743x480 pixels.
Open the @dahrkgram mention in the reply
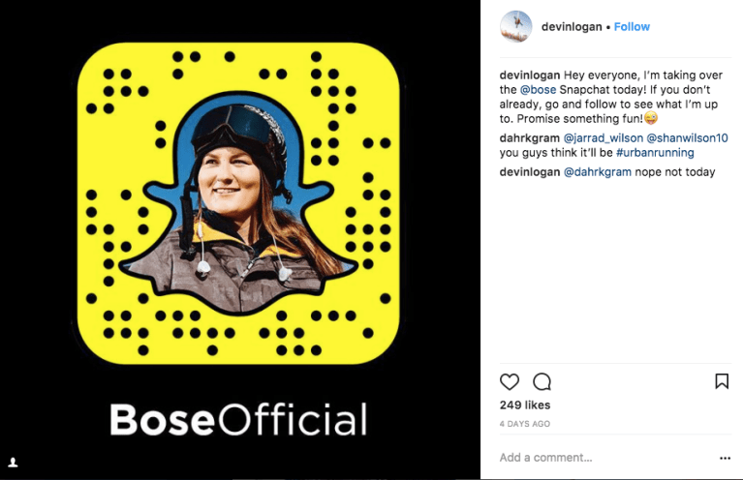click(597, 172)
